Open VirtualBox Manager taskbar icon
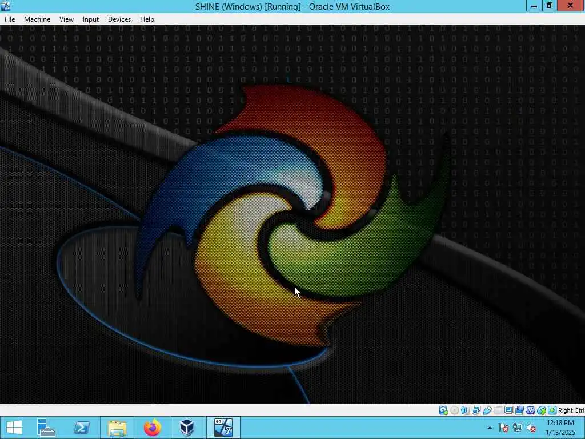585x439 pixels. (x=187, y=428)
